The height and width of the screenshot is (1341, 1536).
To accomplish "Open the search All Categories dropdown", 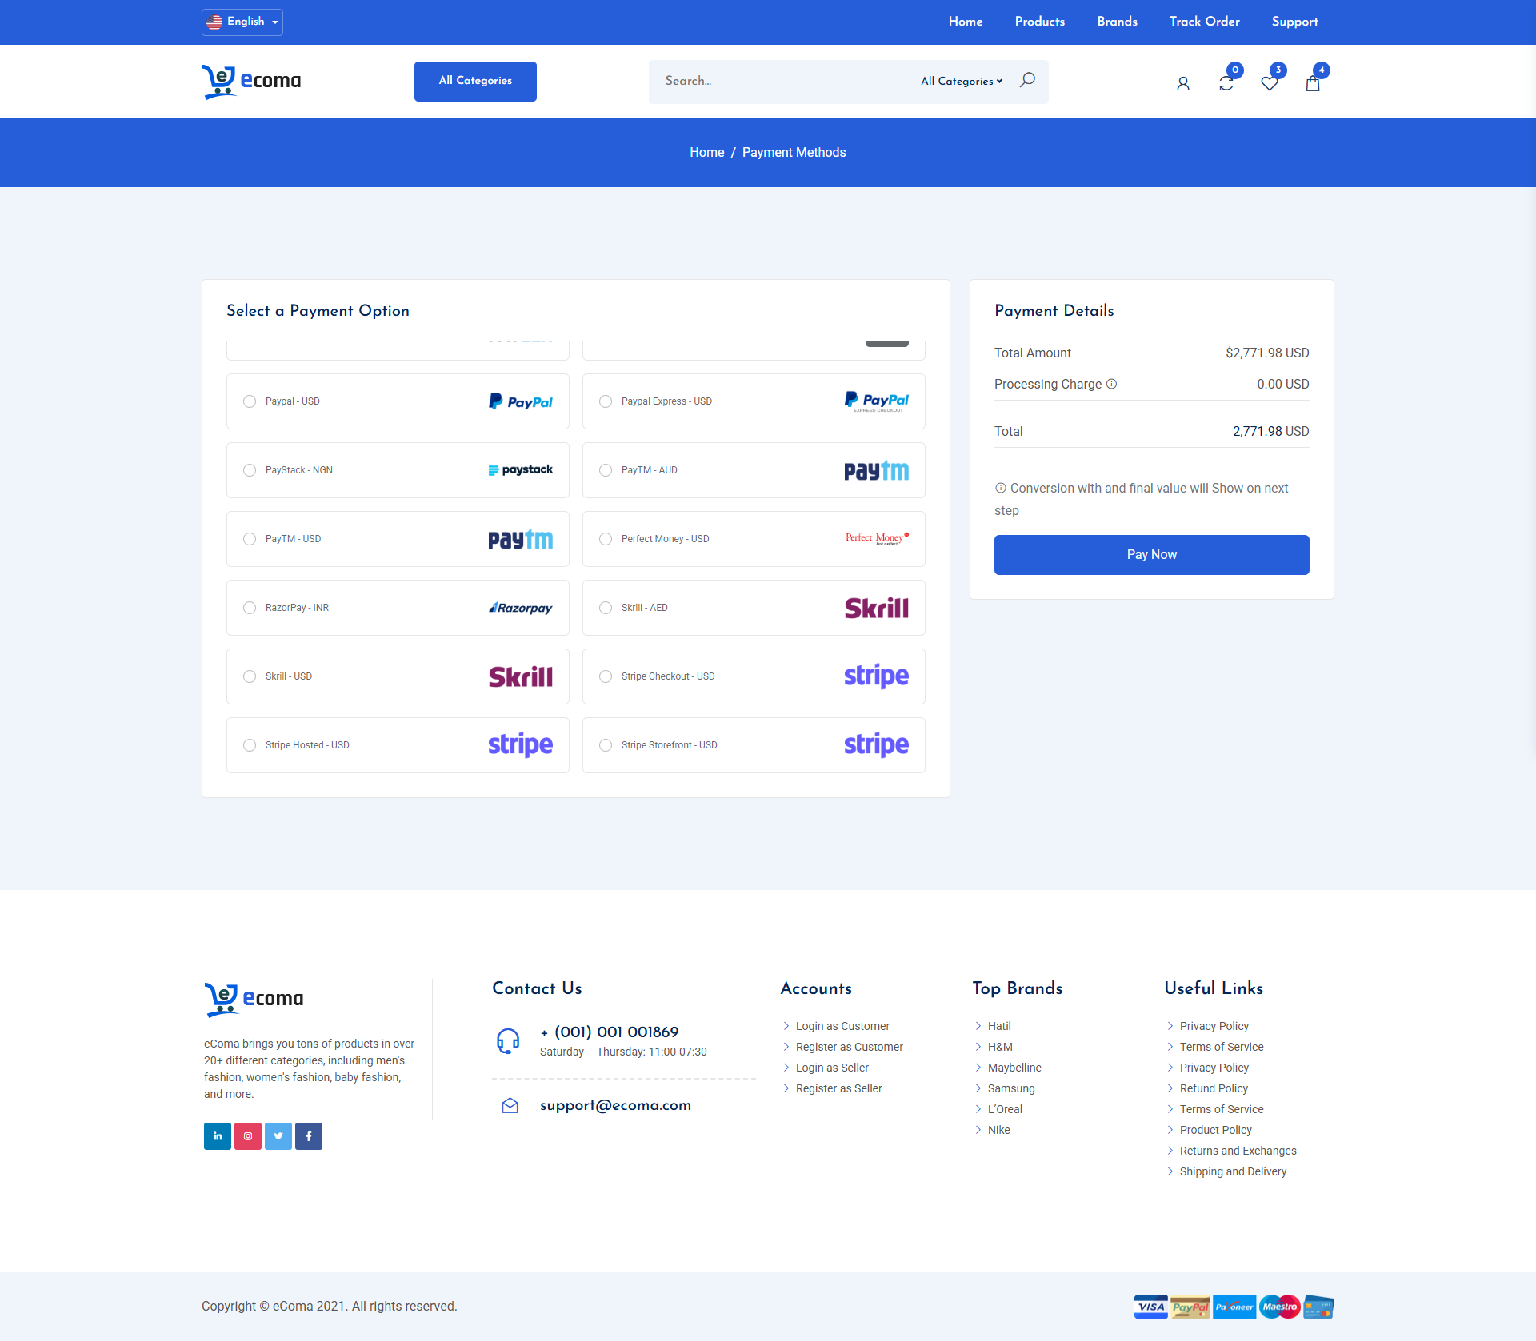I will [x=961, y=81].
